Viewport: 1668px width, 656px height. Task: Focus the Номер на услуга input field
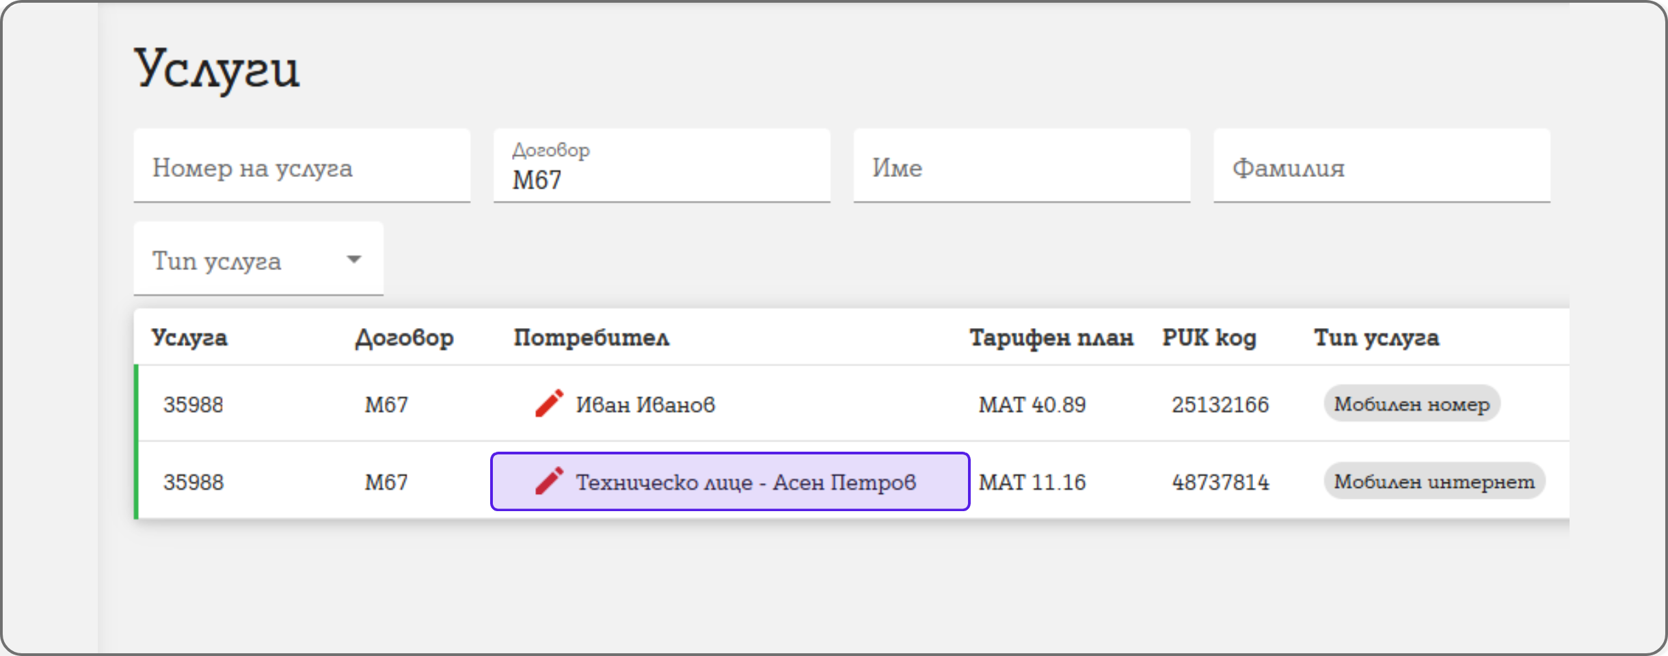[301, 167]
